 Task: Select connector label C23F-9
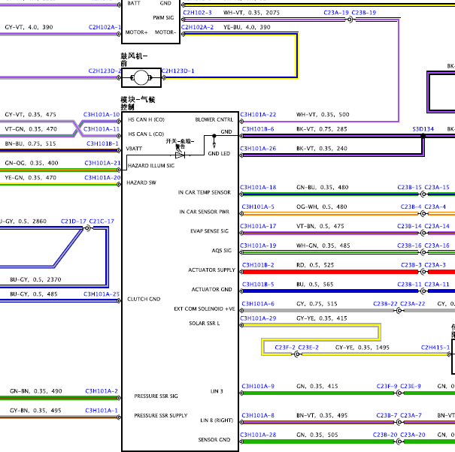click(x=387, y=386)
